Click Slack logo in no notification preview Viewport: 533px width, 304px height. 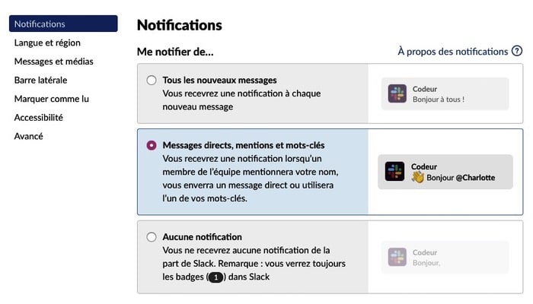397,257
